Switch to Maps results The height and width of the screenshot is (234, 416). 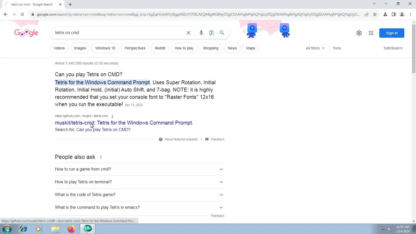[251, 48]
